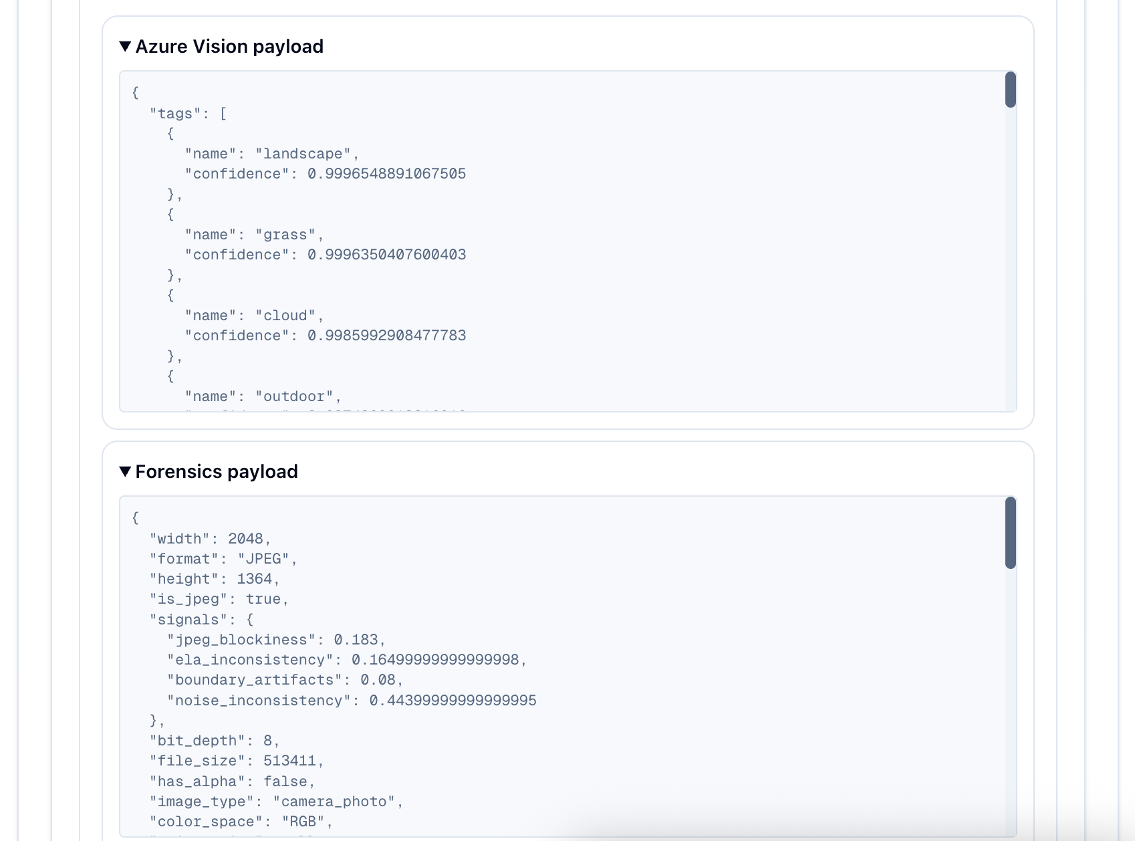1135x841 pixels.
Task: Click the "bit_depth": 8 line
Action: (x=215, y=741)
